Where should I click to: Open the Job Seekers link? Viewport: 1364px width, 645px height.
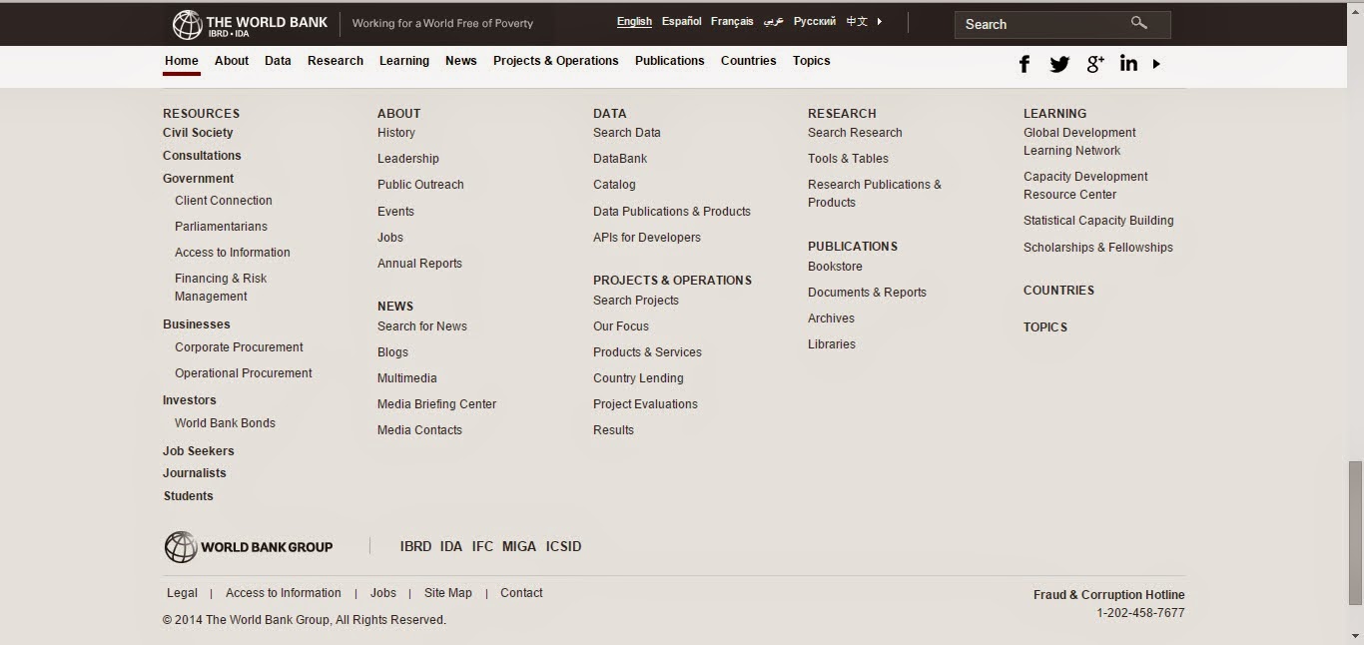199,451
